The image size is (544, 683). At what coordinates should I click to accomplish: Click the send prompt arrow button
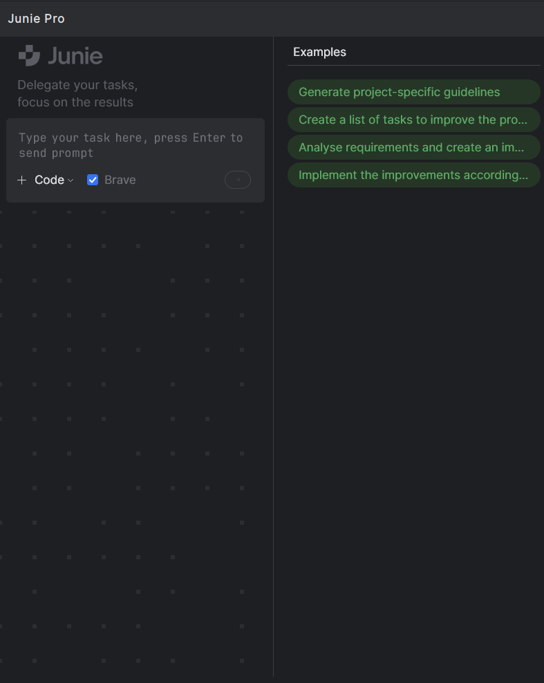pyautogui.click(x=237, y=180)
